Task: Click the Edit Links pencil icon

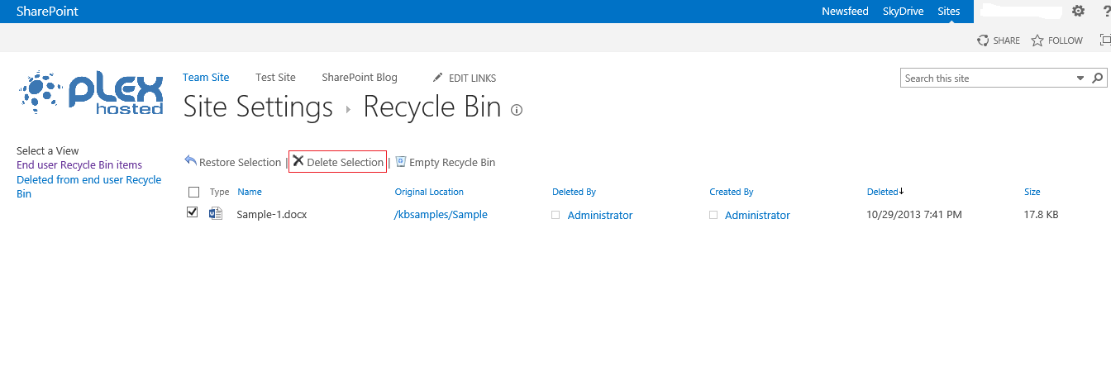Action: click(x=438, y=78)
